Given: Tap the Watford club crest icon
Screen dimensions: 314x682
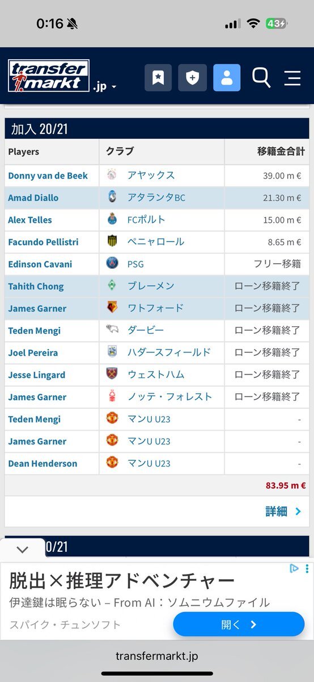Looking at the screenshot, I should click(112, 308).
